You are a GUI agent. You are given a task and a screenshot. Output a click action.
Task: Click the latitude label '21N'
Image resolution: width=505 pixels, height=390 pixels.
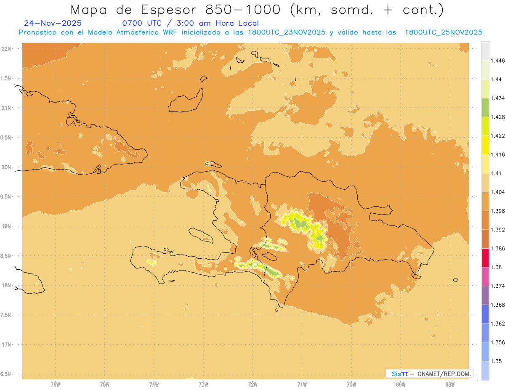click(x=7, y=108)
